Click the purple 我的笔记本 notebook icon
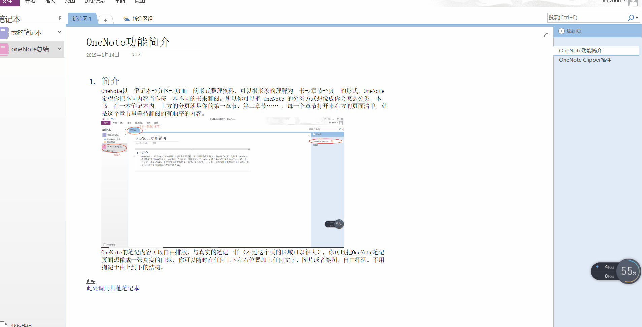The height and width of the screenshot is (327, 642). [4, 33]
